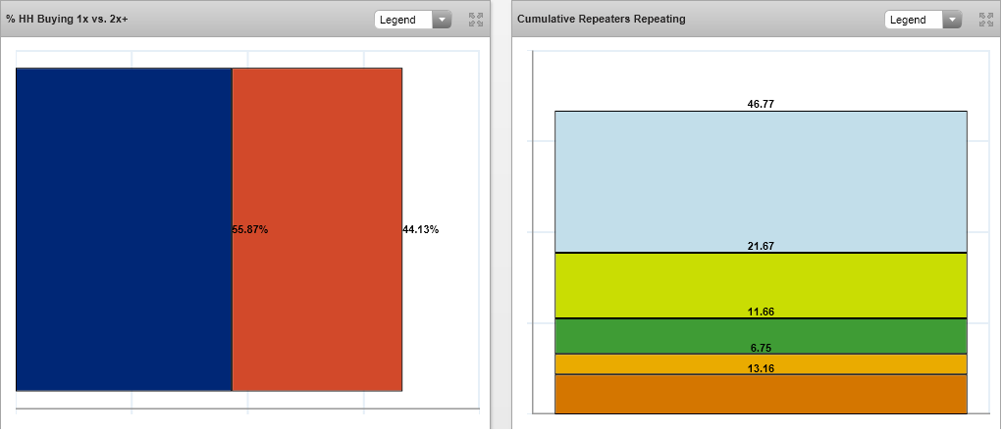Click the Legend arrow button in left panel
The image size is (1002, 432).
point(442,20)
